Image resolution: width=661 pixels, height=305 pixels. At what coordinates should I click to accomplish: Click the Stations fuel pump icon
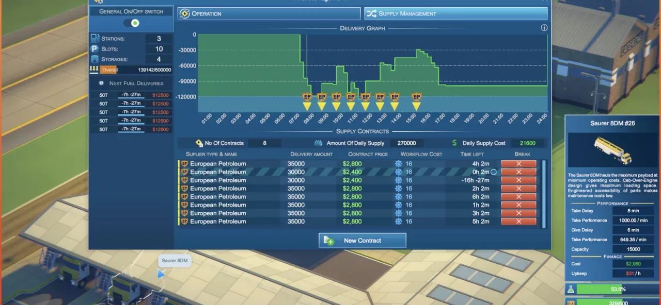(95, 39)
